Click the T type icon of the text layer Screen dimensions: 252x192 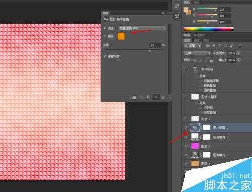tap(195, 69)
